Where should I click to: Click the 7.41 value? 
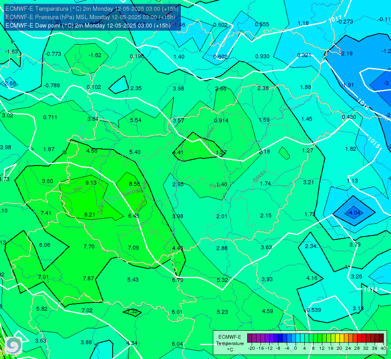(x=46, y=213)
